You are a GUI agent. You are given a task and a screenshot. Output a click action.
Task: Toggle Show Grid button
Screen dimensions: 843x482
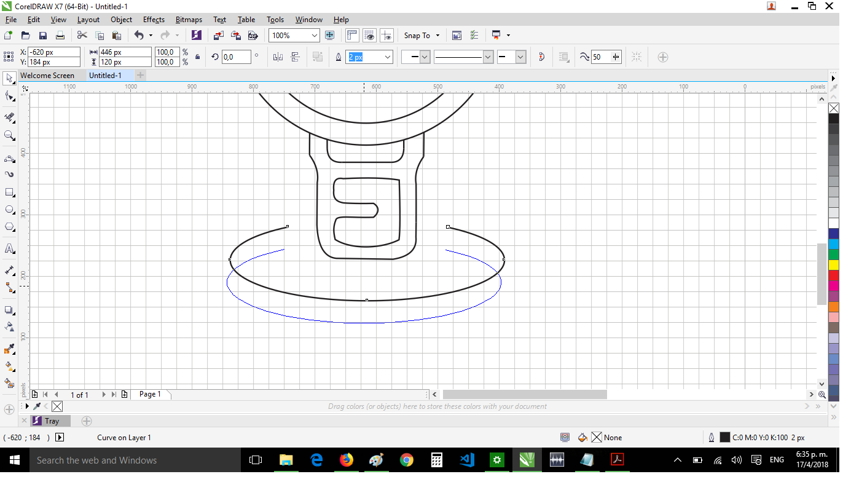point(369,36)
